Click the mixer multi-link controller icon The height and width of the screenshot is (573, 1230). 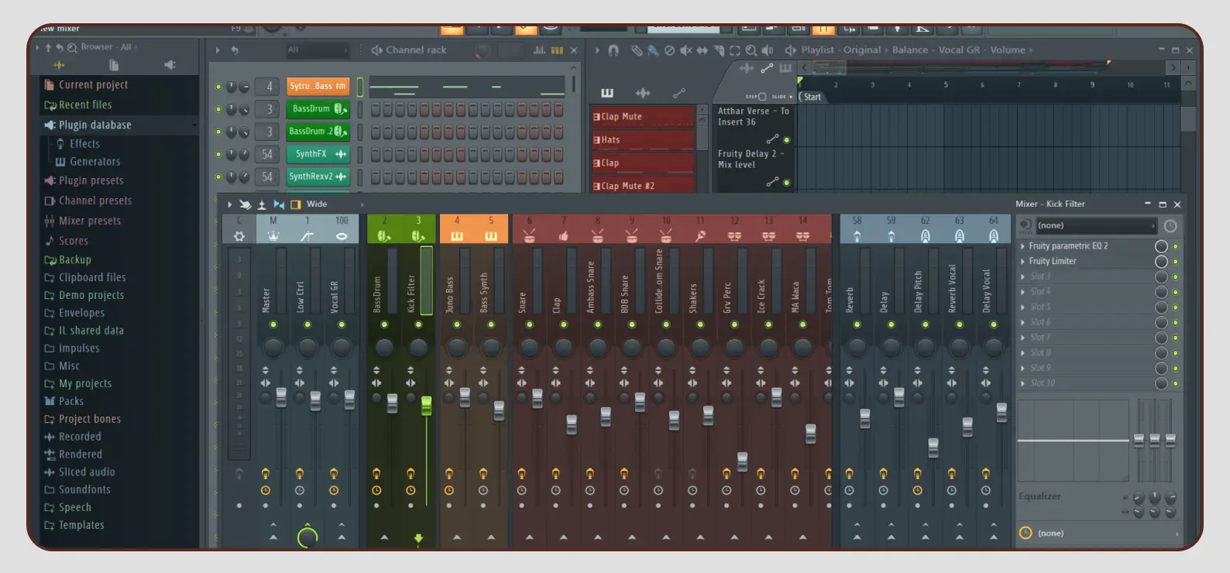pos(245,204)
